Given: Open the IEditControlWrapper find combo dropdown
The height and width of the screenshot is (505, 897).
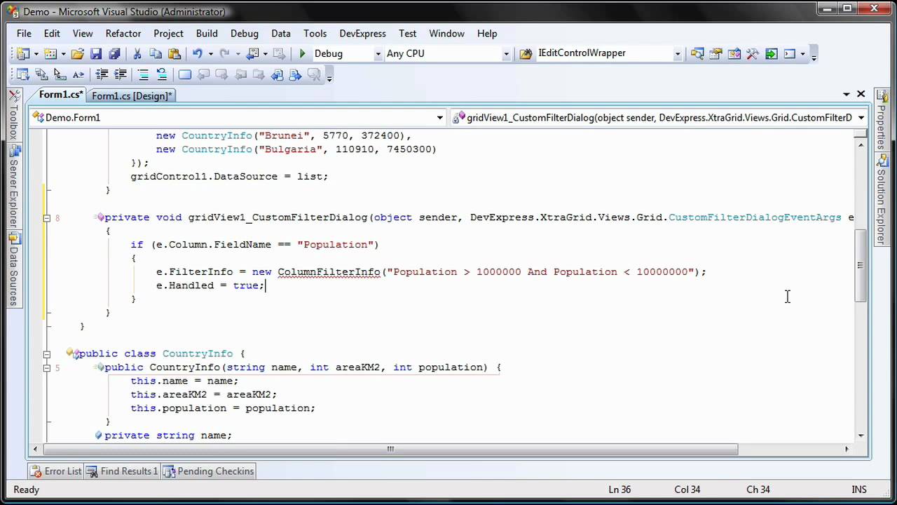Looking at the screenshot, I should pyautogui.click(x=677, y=53).
